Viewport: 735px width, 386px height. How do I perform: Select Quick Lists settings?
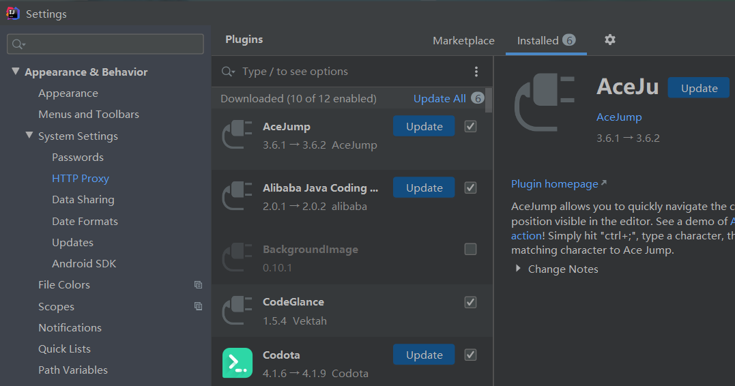(64, 349)
